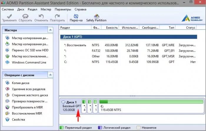The image size is (206, 131).
Task: Maximize the AOMEI Partition Assistant window
Action: pos(191,2)
